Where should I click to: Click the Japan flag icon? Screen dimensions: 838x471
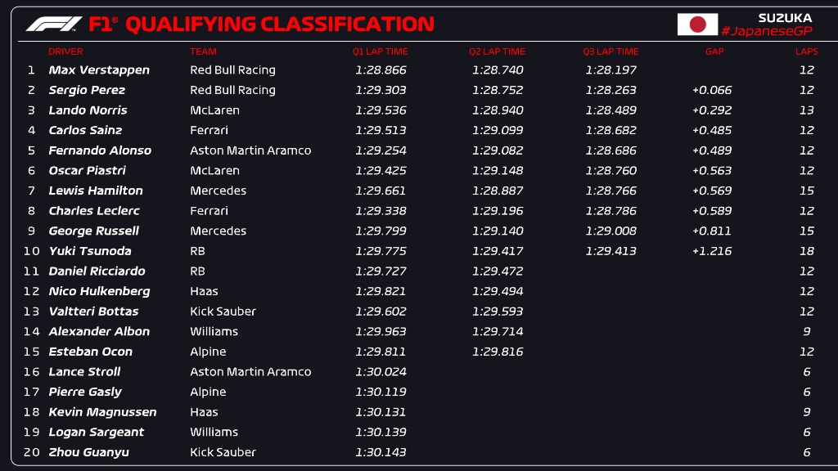(x=697, y=25)
